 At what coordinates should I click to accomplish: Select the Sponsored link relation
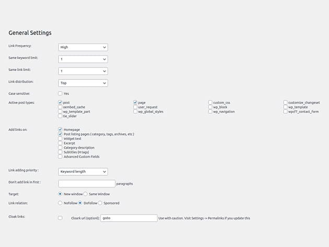coord(100,203)
